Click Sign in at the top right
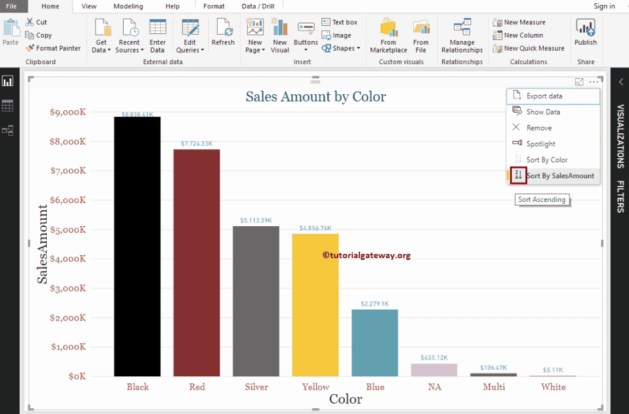 (x=604, y=6)
